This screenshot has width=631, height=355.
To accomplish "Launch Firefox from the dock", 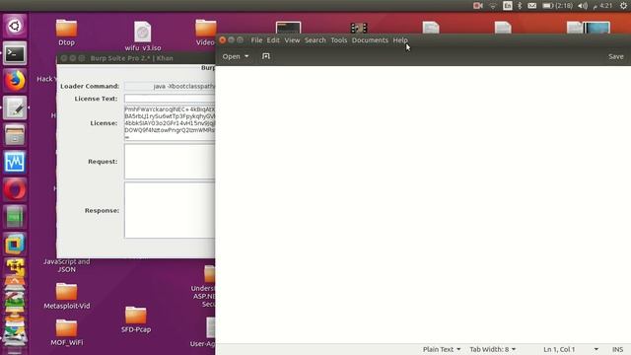I will coord(15,81).
